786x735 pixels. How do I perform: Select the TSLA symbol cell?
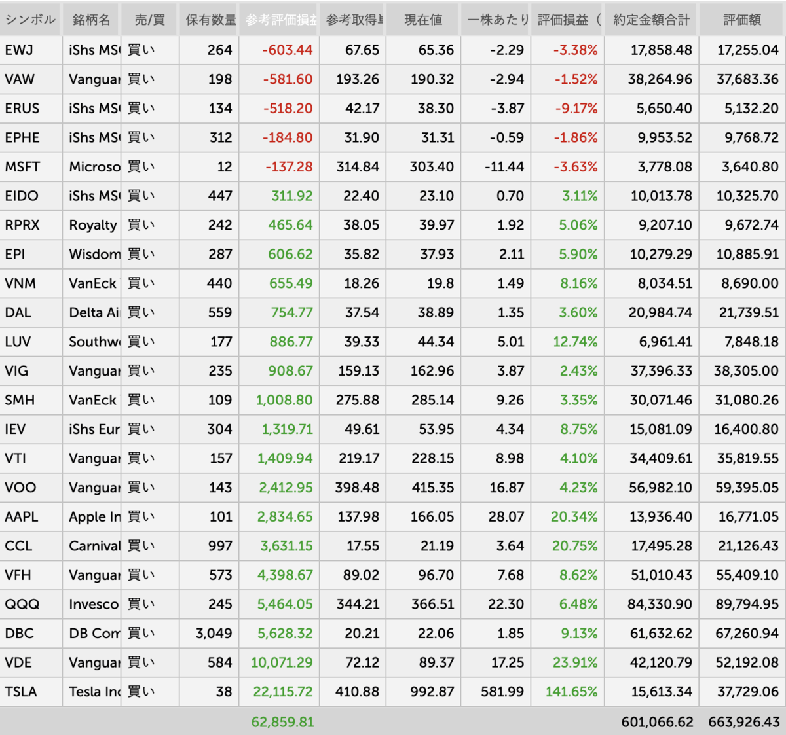[31, 692]
